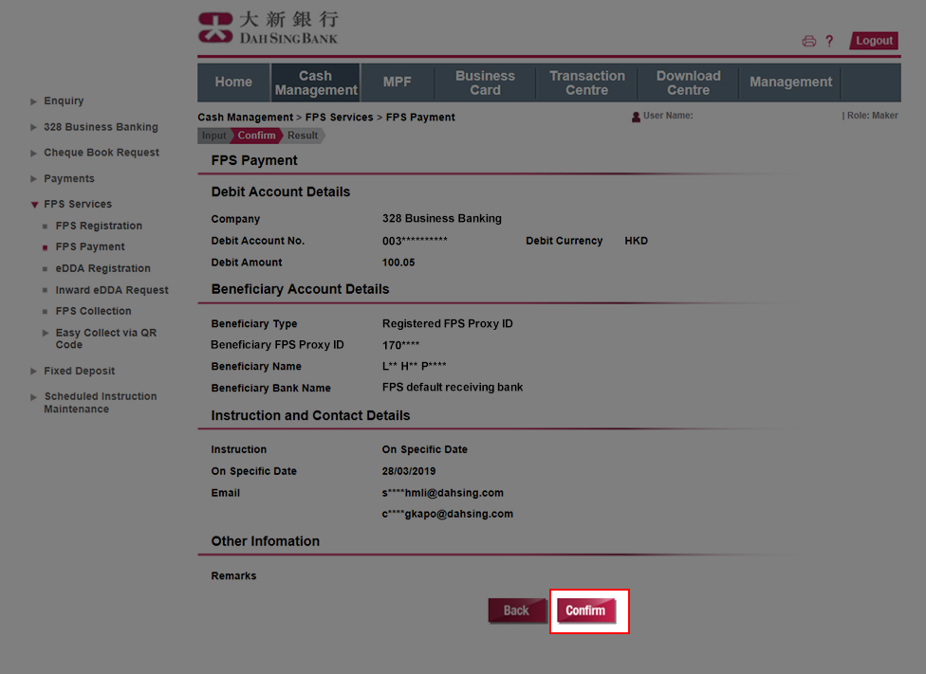926x674 pixels.
Task: Go to the Business Card tab
Action: [485, 82]
